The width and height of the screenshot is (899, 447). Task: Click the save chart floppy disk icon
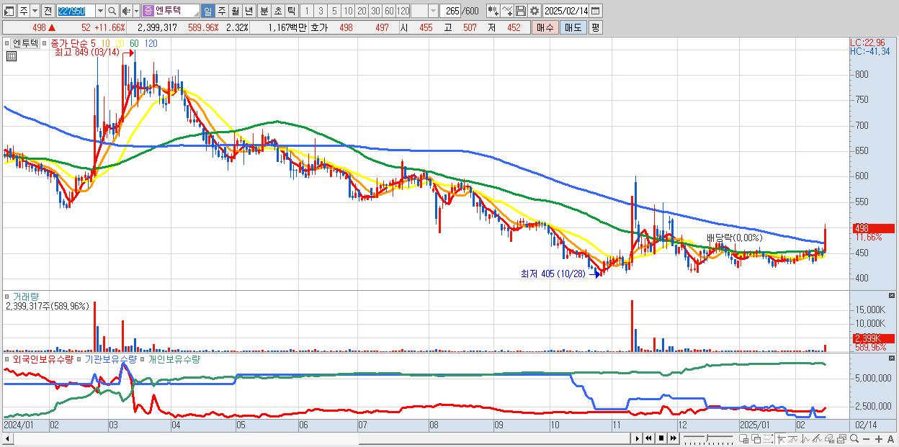[521, 11]
